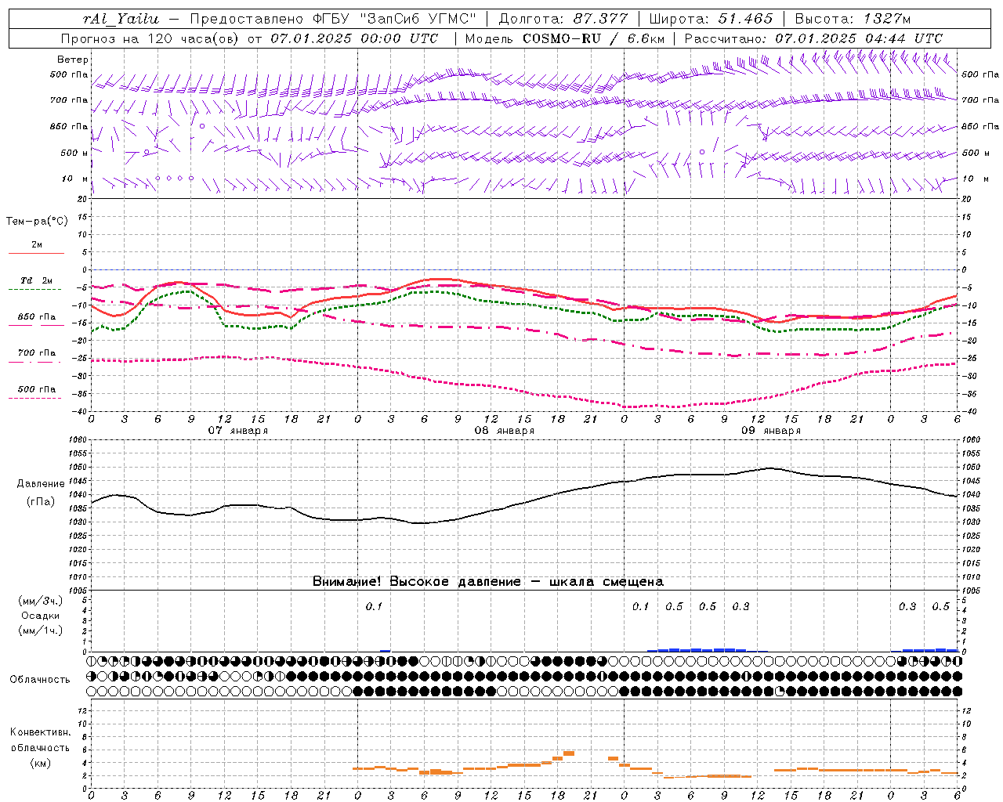
Task: Select the ЗапСиб УГМС provider text
Action: click(x=417, y=19)
